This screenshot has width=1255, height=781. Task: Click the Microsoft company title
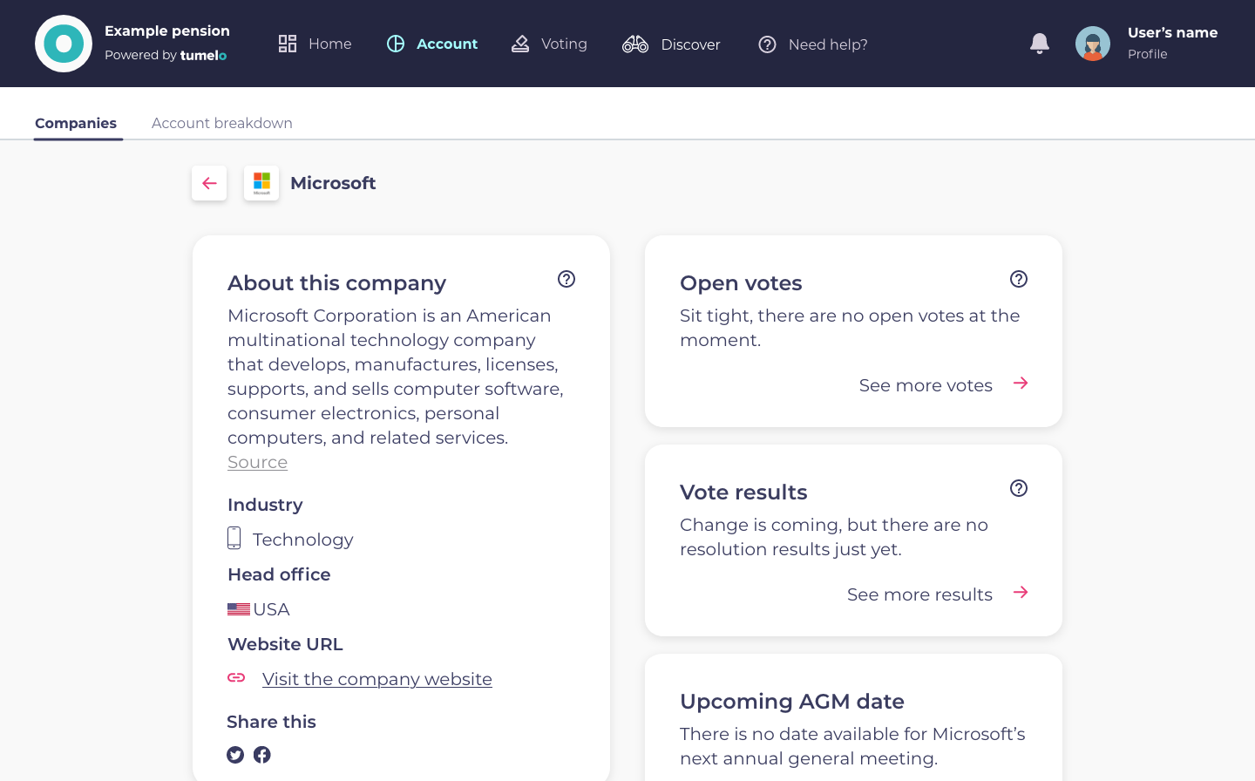tap(333, 183)
